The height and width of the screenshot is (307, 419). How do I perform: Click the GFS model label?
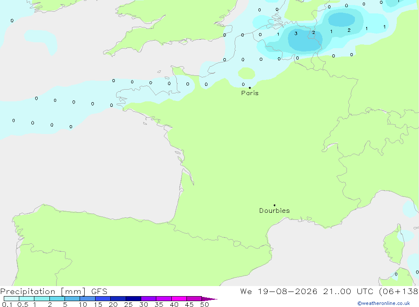(x=99, y=292)
